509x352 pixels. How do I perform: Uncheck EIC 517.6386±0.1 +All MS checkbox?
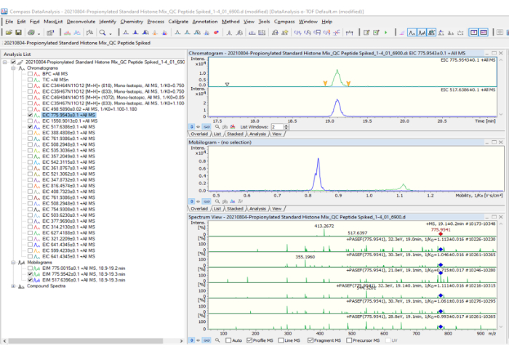click(31, 127)
